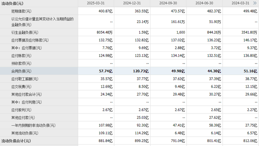
Task: Select the 应付票据及应付账款(元) row
Action: click(129, 40)
